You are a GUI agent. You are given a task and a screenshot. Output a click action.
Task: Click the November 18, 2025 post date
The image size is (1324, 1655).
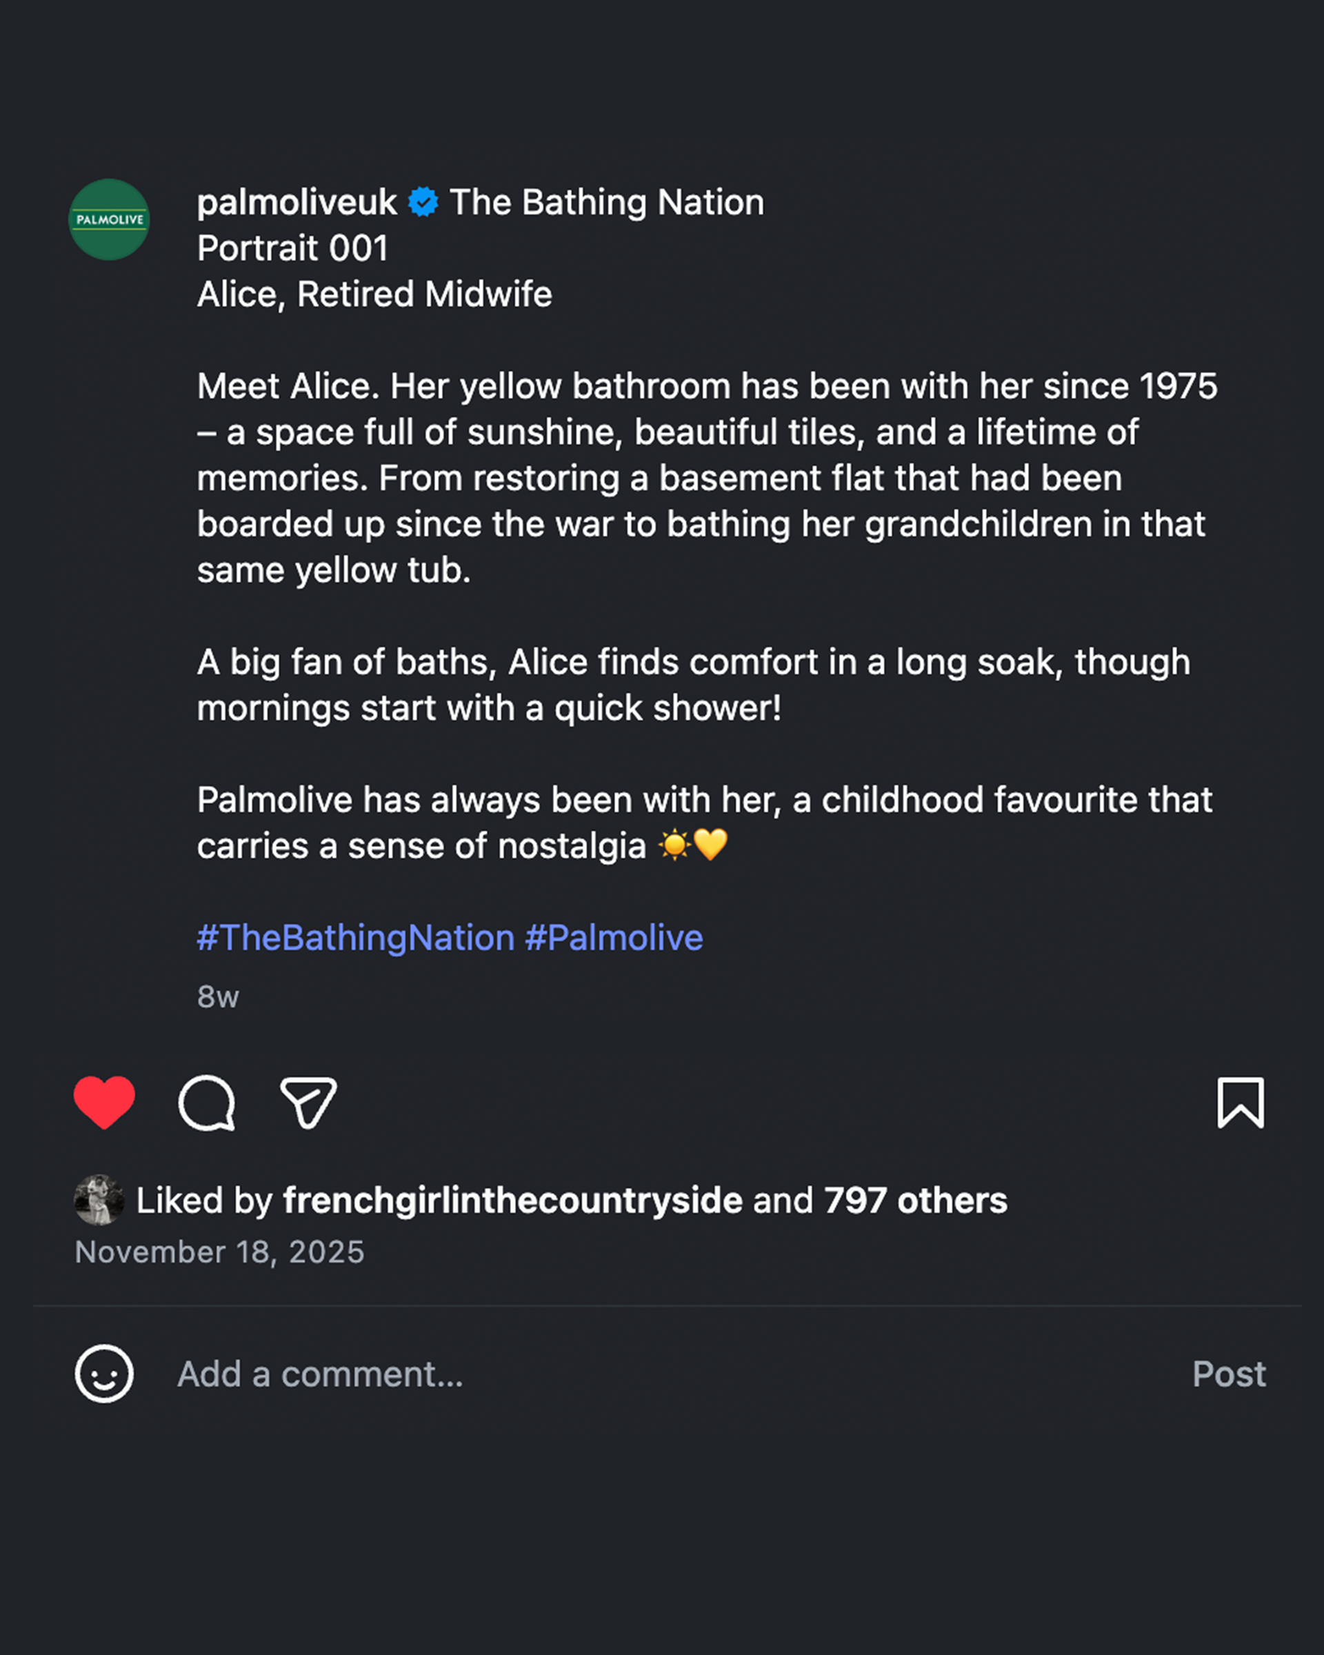[219, 1252]
